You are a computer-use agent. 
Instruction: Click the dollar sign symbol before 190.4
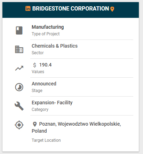(x=34, y=65)
